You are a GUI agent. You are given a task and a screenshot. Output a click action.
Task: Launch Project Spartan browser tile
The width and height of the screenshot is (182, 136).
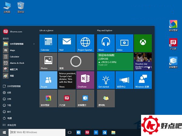click(x=85, y=43)
